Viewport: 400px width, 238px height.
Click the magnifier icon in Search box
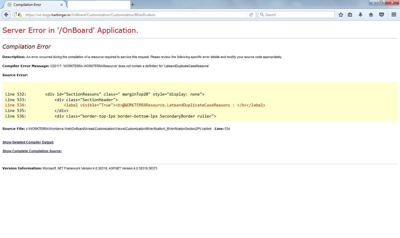coord(262,15)
